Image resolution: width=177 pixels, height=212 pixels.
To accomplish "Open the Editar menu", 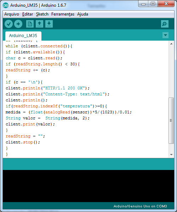I will (x=28, y=14).
